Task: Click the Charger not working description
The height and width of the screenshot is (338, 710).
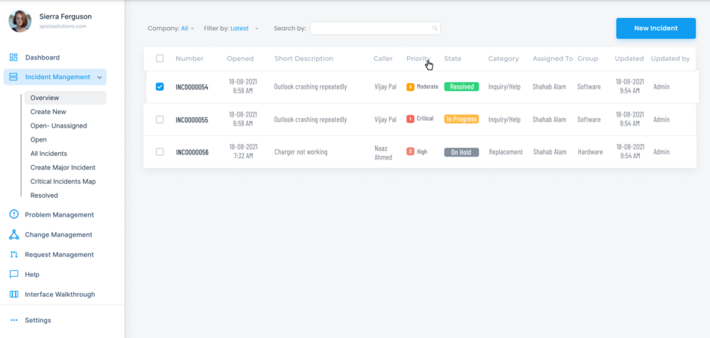Action: point(301,152)
